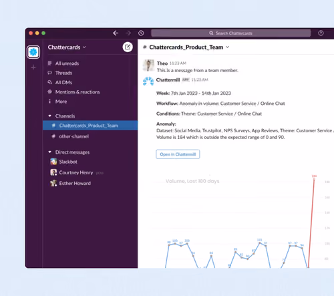Click the 'Volume, Last 180 days' chart title

click(x=192, y=181)
